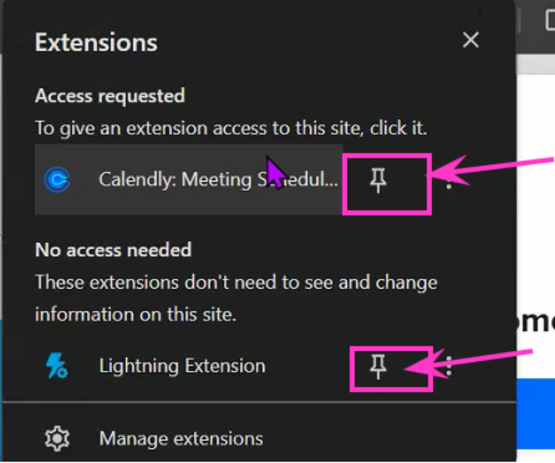555x463 pixels.
Task: Click the Access requested heading
Action: coord(110,96)
